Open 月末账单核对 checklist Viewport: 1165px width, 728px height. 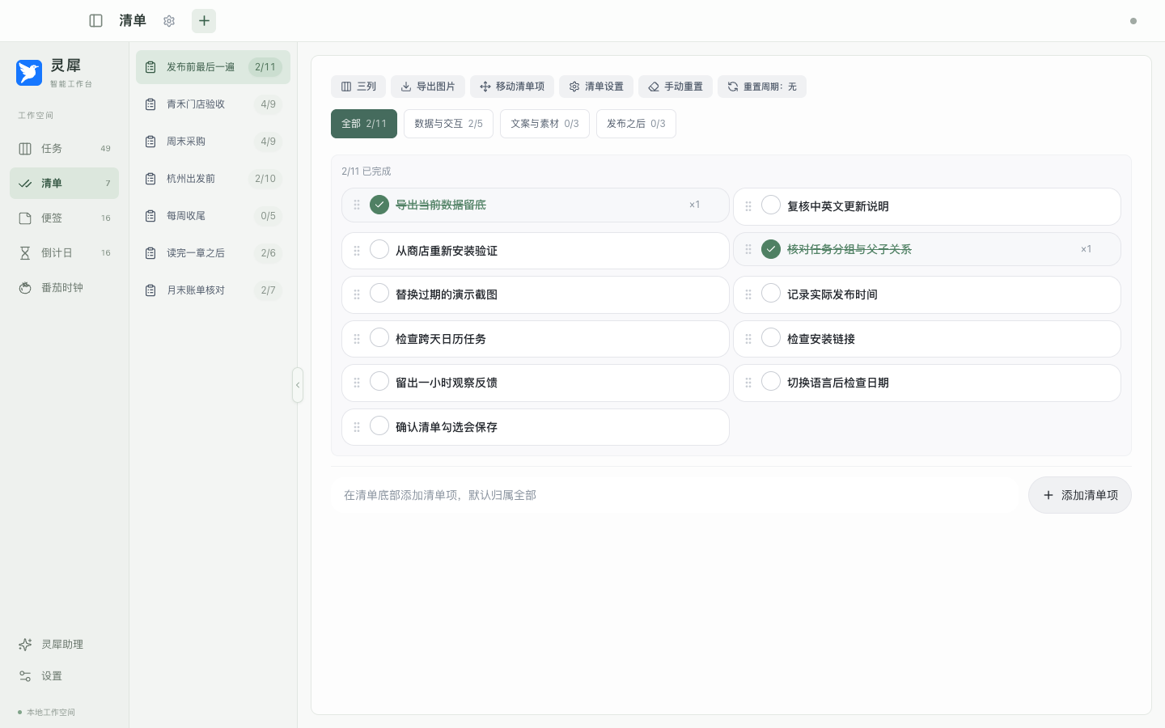click(x=213, y=290)
